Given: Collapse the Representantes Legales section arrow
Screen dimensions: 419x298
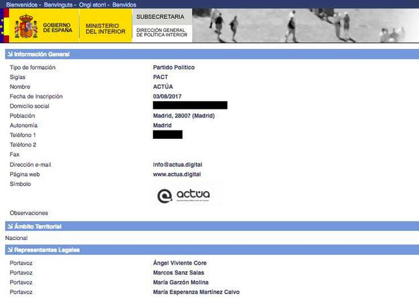Looking at the screenshot, I should 10,250.
